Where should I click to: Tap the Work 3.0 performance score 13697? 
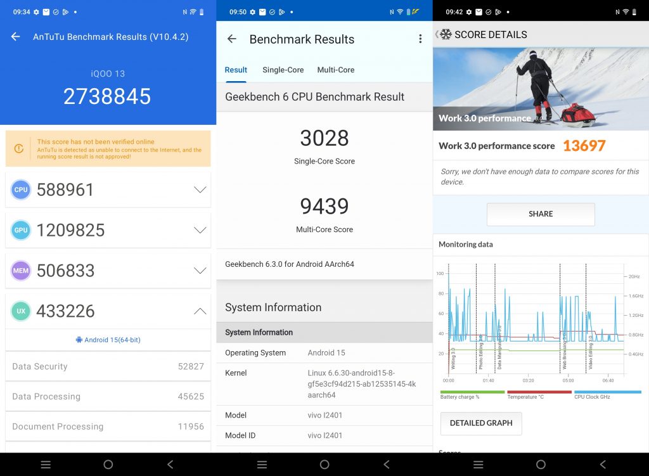point(584,146)
